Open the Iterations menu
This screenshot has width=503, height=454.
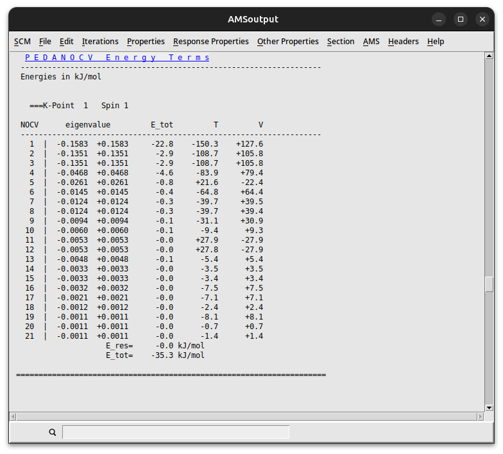(100, 42)
